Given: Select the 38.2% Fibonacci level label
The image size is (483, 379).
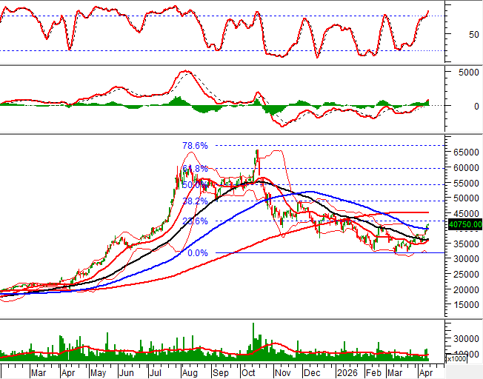Looking at the screenshot, I should [x=196, y=201].
